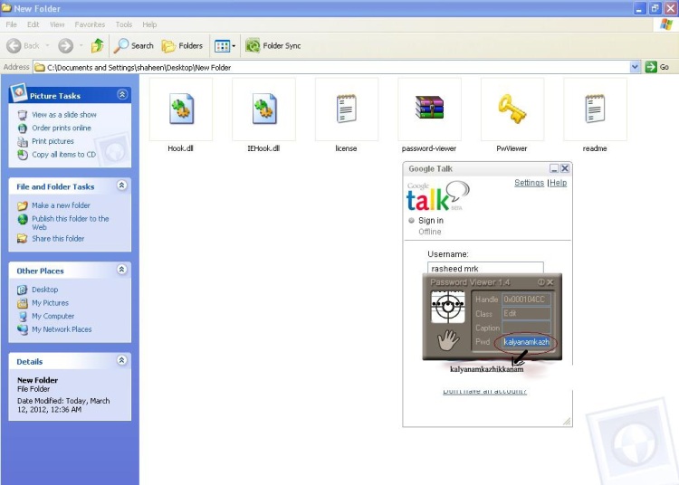Open the View menu
Screen dimensions: 679x485
click(57, 24)
